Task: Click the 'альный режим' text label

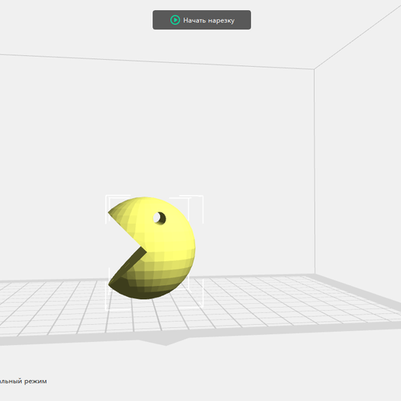Action: 23,382
